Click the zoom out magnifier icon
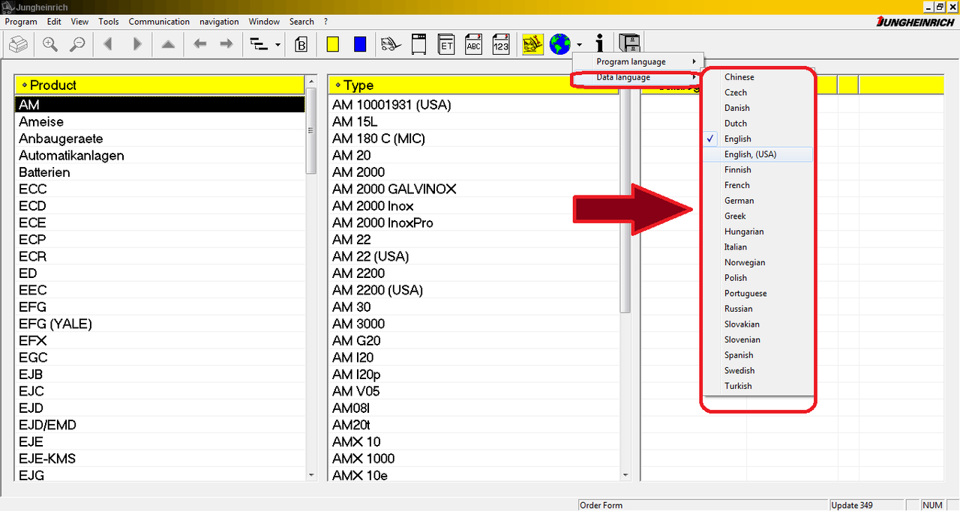Screen dimensions: 960x511 (77, 44)
